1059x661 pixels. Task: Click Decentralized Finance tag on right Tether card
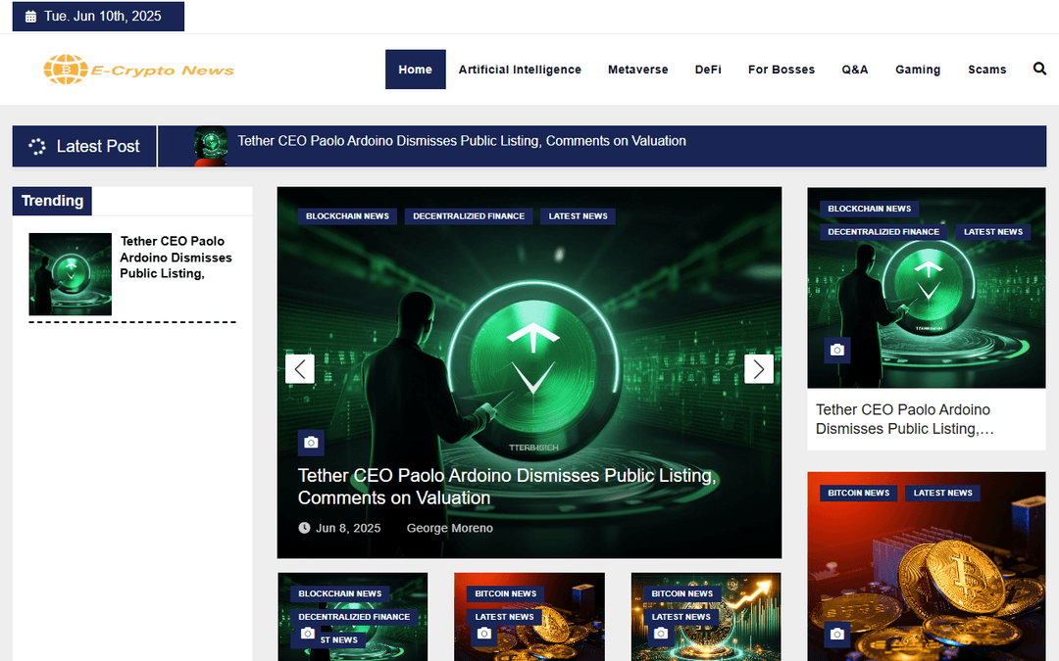click(883, 232)
